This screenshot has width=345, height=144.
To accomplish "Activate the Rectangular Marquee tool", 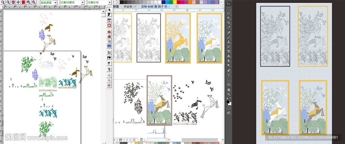I will (x=229, y=8).
